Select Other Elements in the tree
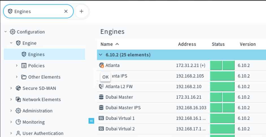Image resolution: width=266 pixels, height=137 pixels. pyautogui.click(x=44, y=77)
